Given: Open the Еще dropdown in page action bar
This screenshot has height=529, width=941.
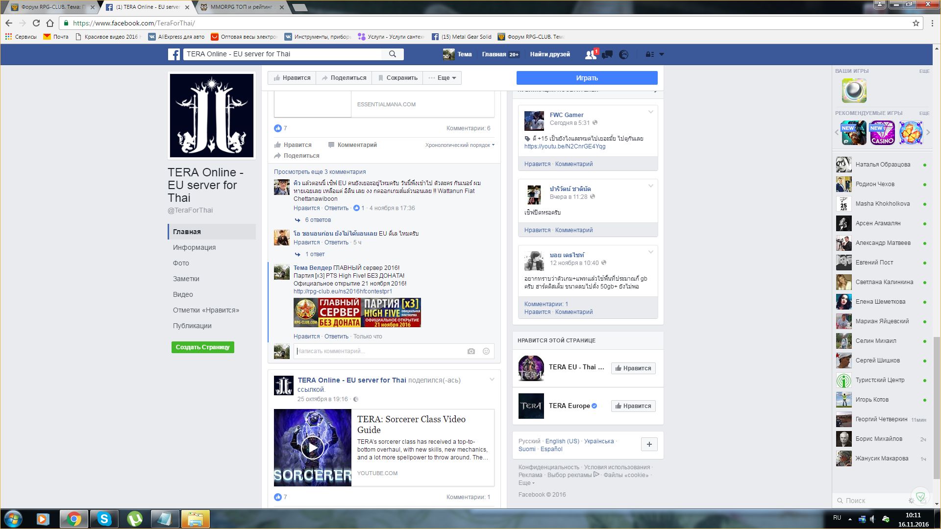Looking at the screenshot, I should point(442,78).
